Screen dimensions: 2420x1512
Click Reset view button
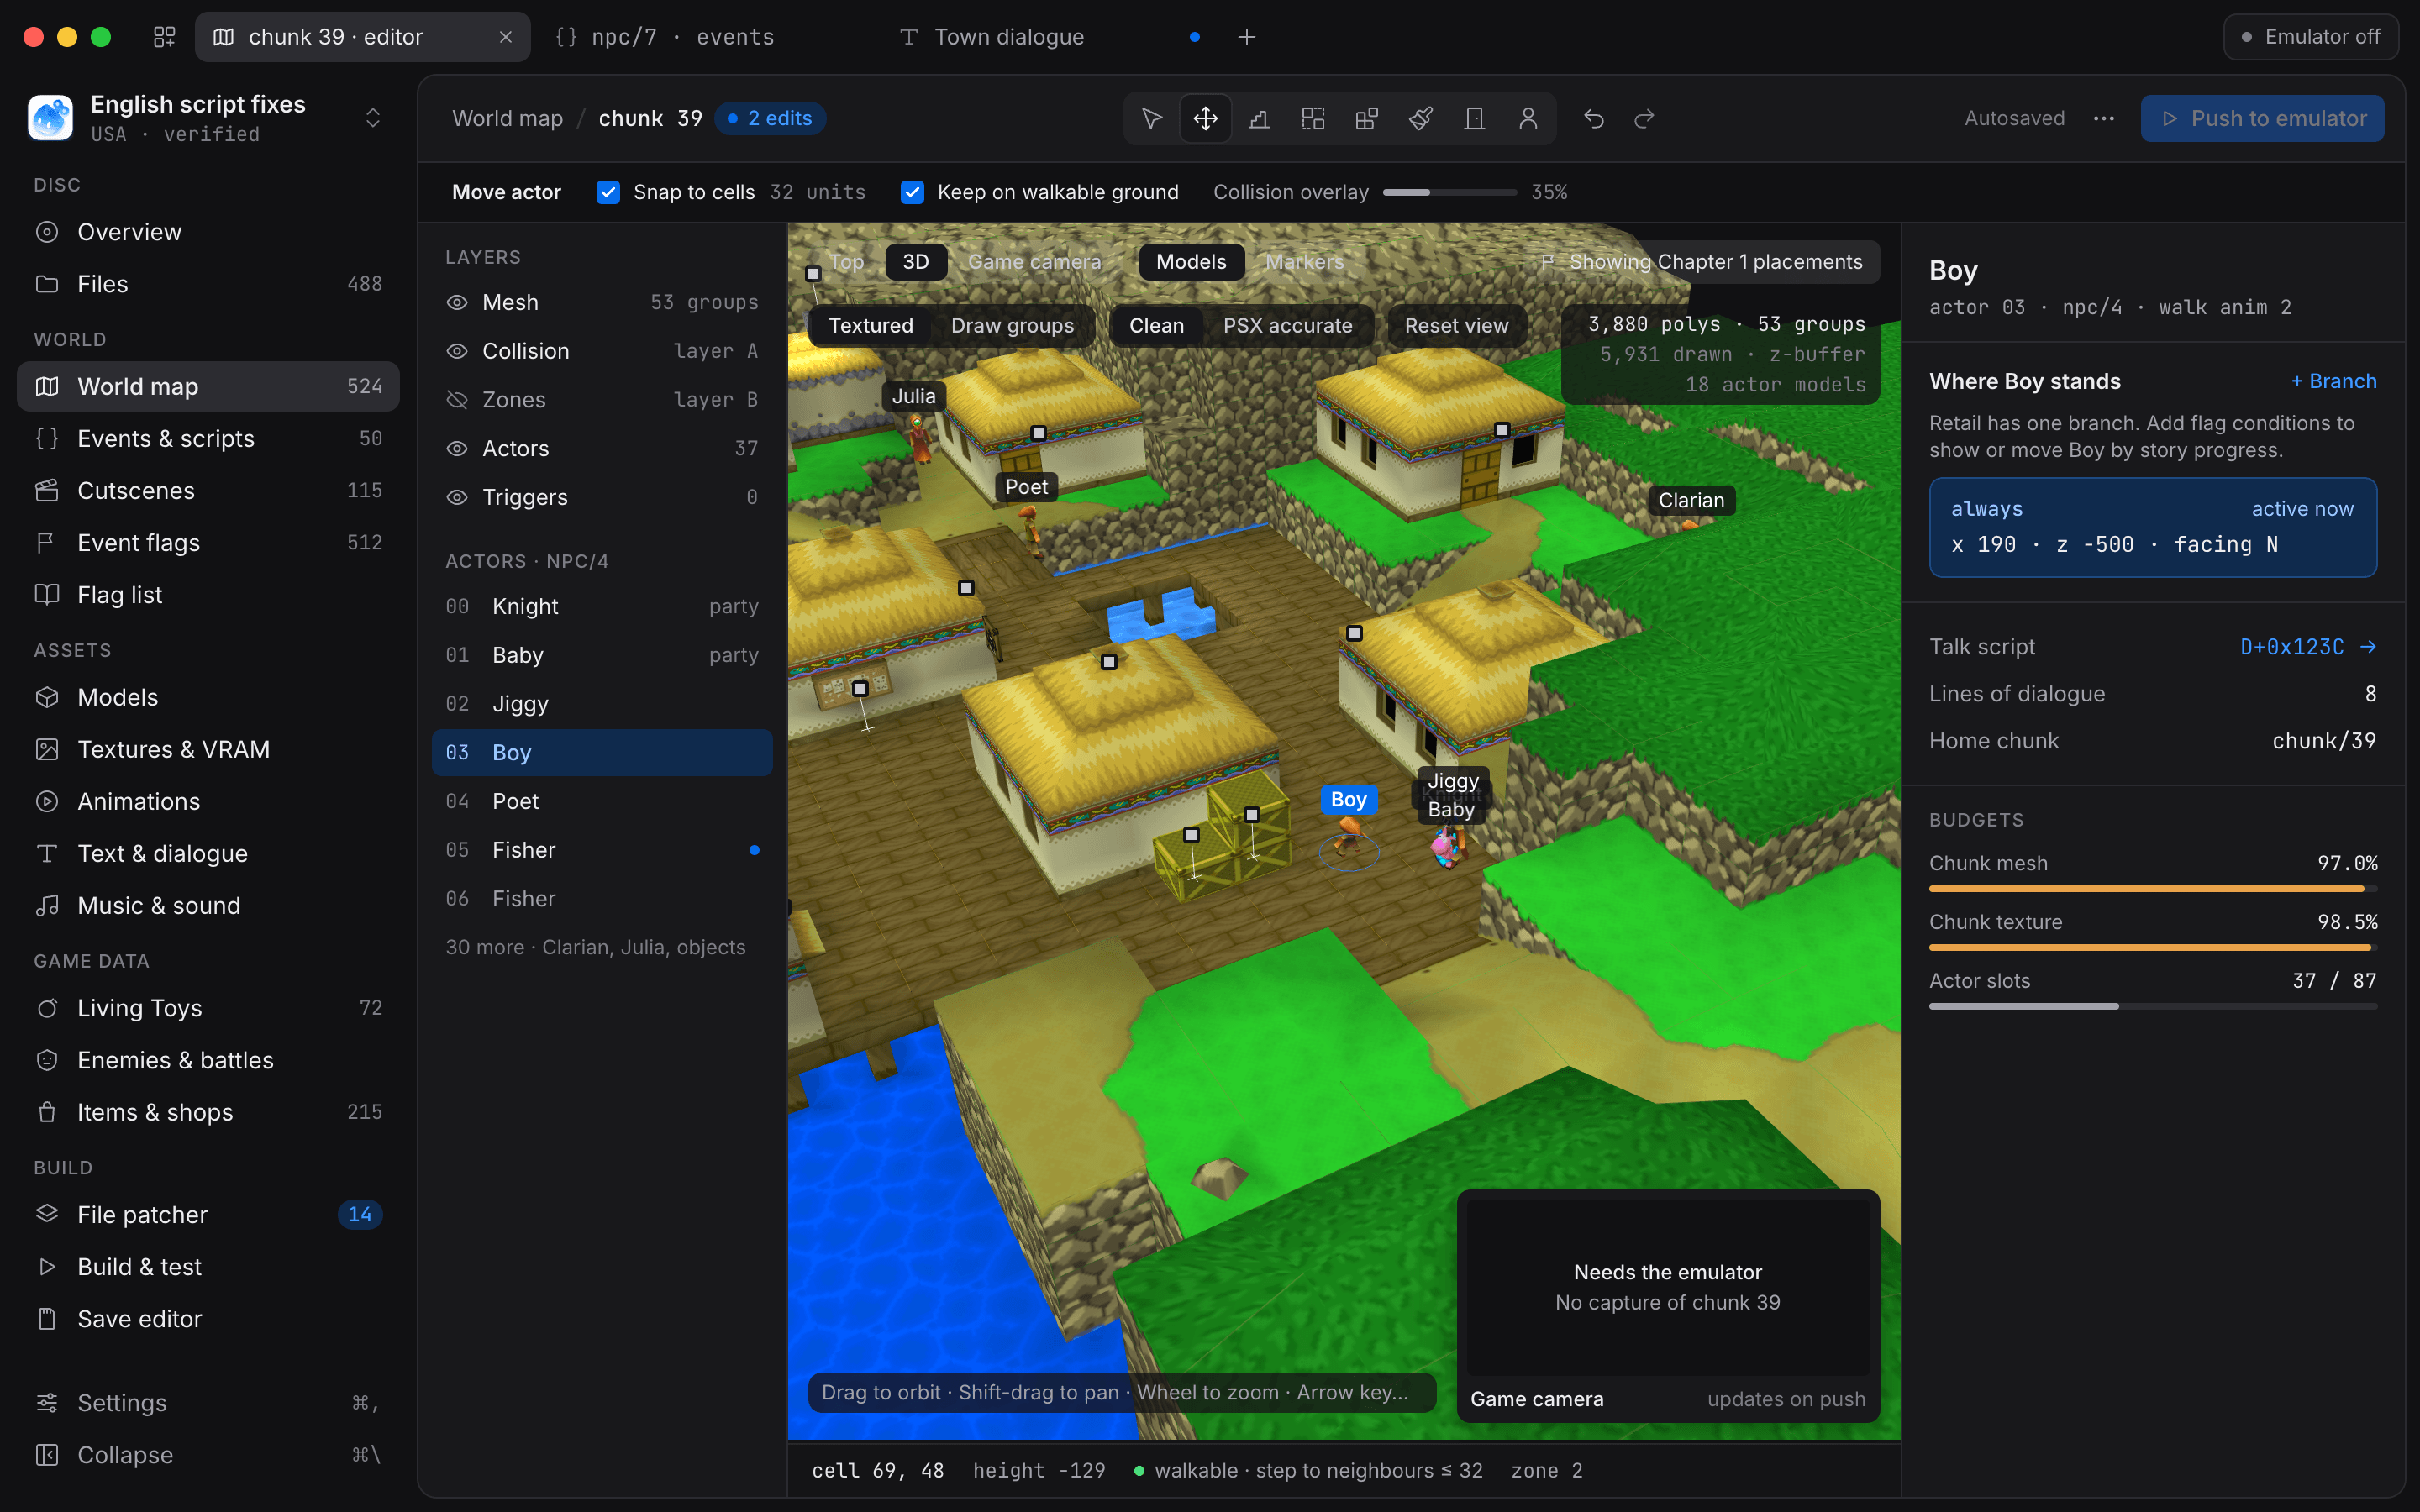(1456, 326)
